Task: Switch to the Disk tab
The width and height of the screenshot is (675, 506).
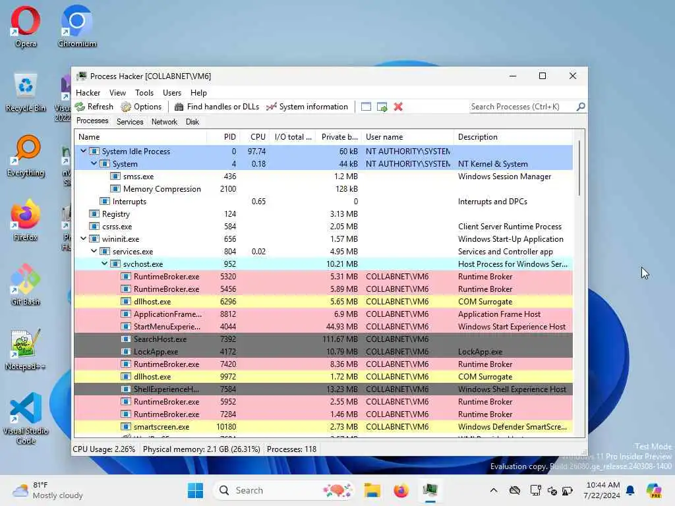Action: (192, 122)
